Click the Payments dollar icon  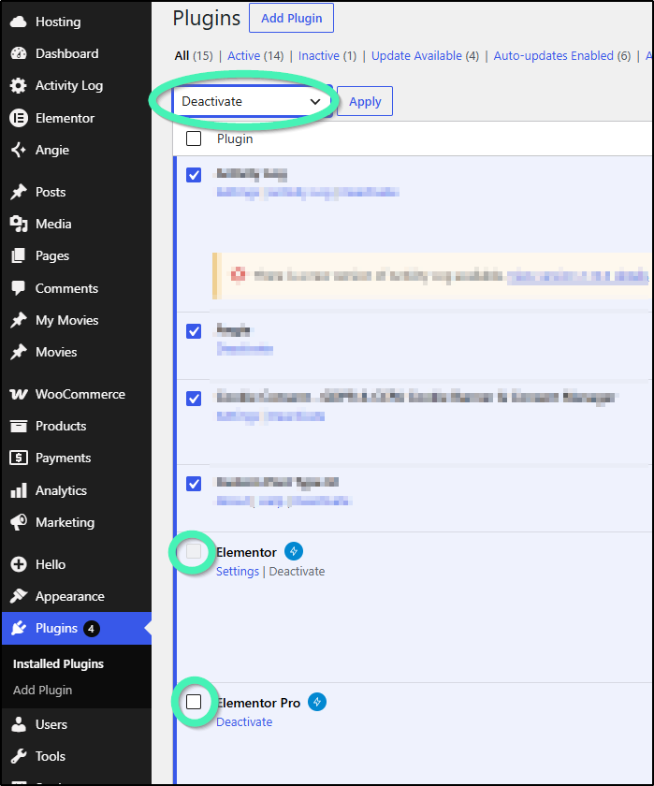[x=19, y=458]
